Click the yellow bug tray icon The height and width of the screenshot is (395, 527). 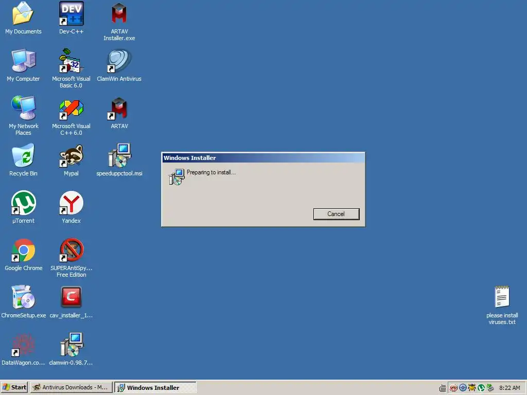click(472, 388)
